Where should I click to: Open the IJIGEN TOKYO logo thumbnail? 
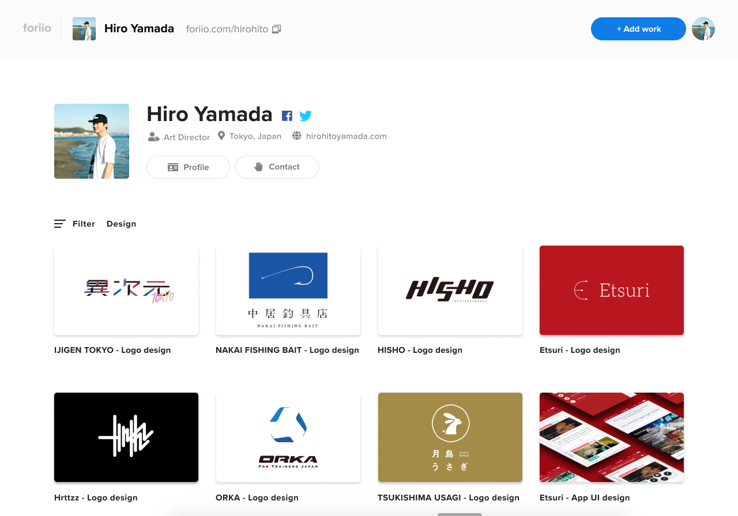coord(126,290)
